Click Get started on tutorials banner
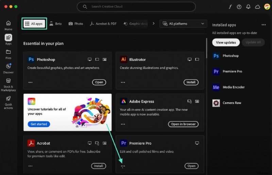Image resolution: width=272 pixels, height=175 pixels. coord(39,124)
